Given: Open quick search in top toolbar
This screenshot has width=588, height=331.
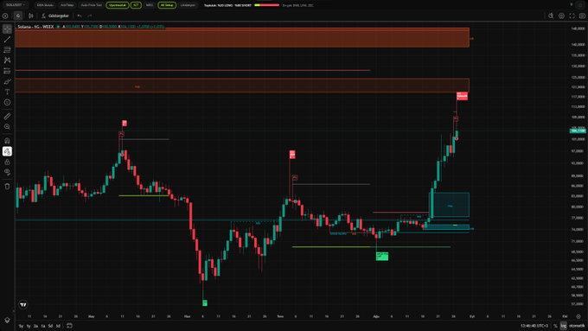Looking at the screenshot, I should (x=551, y=16).
